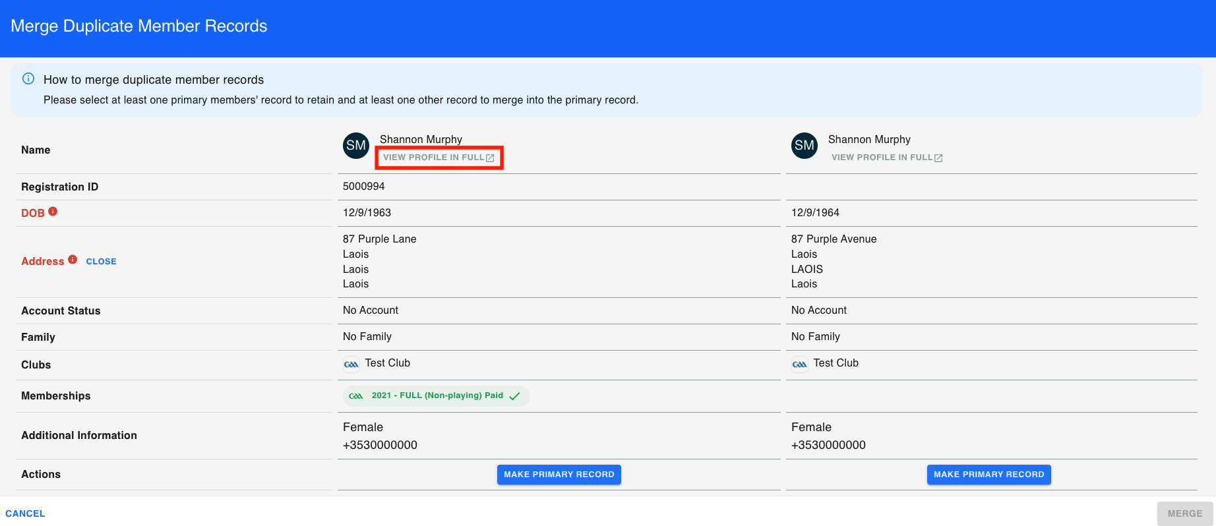Viewport: 1216px width, 526px height.
Task: Click the red DOB warning icon
Action: click(53, 212)
